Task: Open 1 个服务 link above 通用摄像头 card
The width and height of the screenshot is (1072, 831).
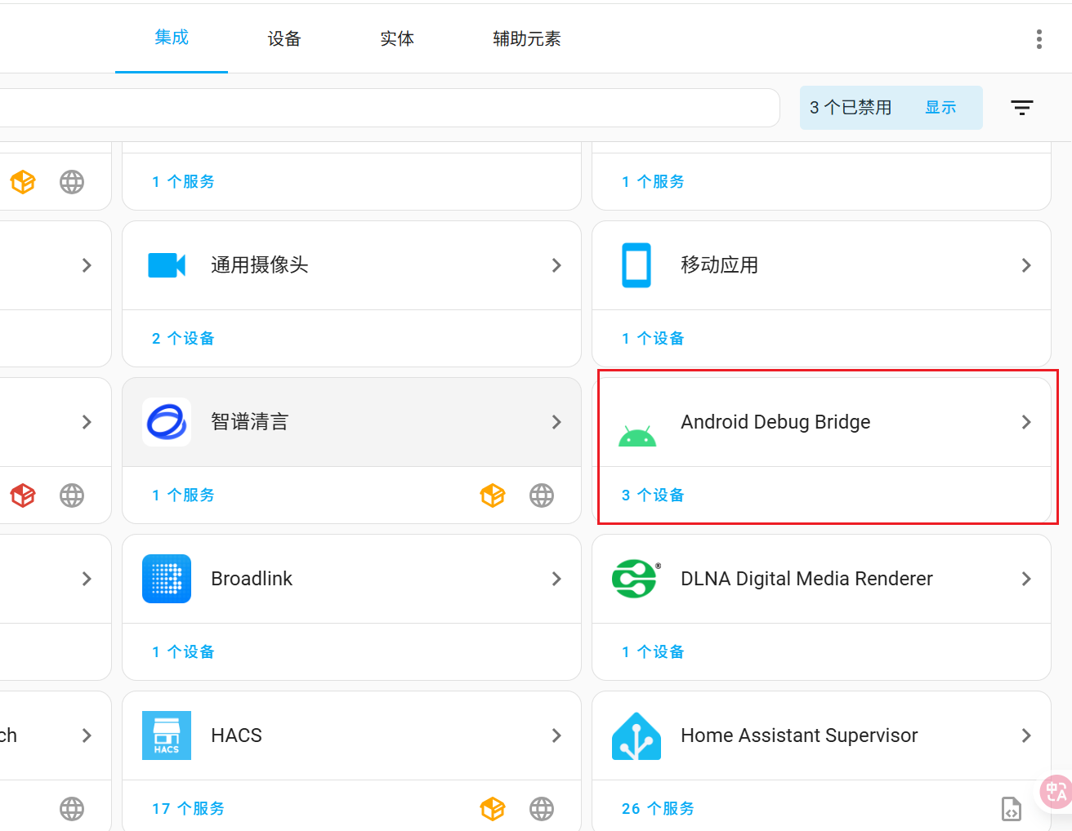Action: [x=183, y=182]
